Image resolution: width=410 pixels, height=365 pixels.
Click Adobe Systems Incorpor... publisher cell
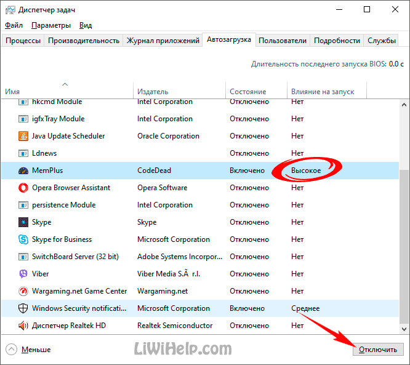[180, 257]
